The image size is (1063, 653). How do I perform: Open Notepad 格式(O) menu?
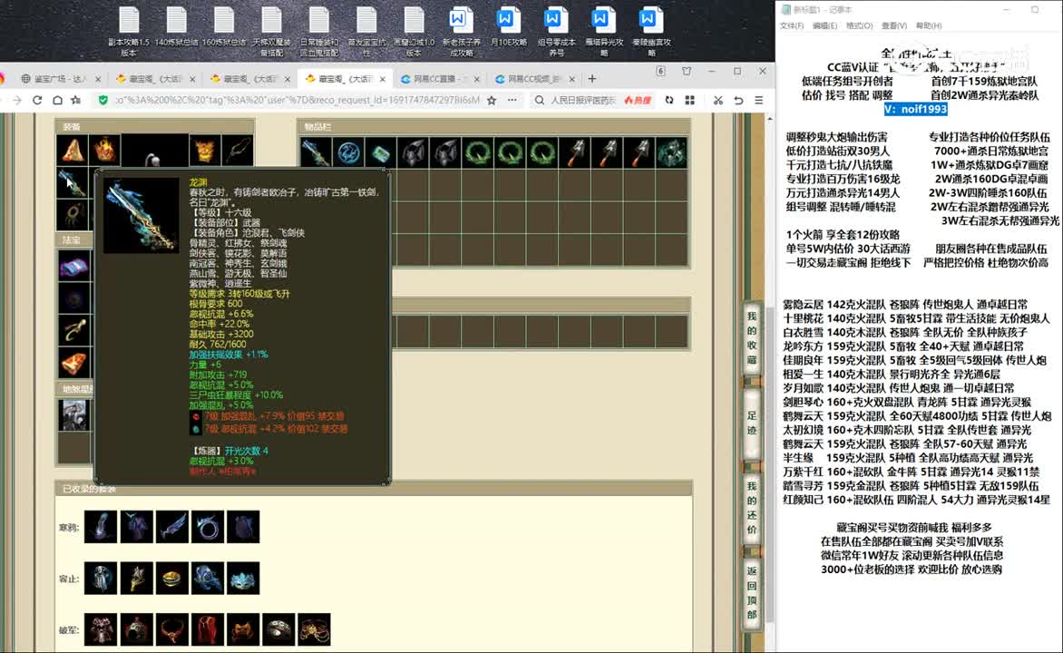pos(859,25)
